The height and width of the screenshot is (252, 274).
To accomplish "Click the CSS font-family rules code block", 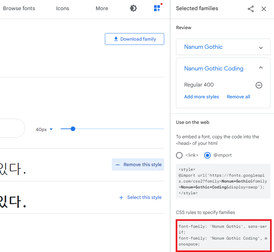I will coord(224,235).
